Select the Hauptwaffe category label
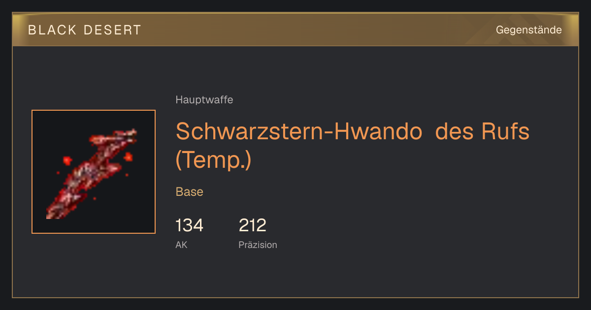Screen dimensions: 591x310 pos(204,100)
